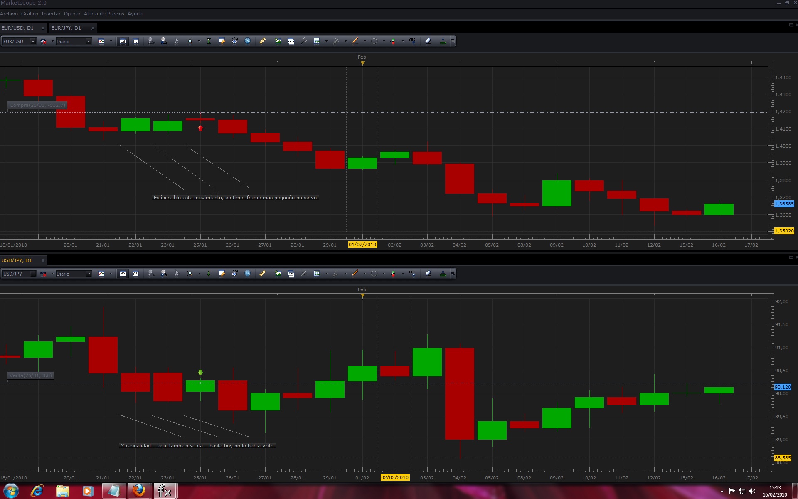
Task: Open the Insertar menu
Action: 51,14
